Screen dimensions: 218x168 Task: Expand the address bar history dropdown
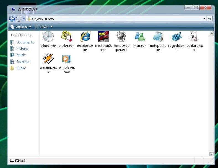point(204,18)
